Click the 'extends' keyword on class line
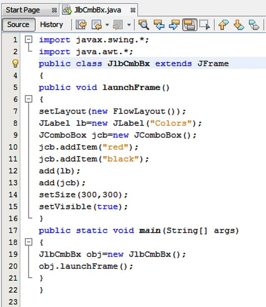This screenshot has height=307, width=266. click(x=173, y=64)
